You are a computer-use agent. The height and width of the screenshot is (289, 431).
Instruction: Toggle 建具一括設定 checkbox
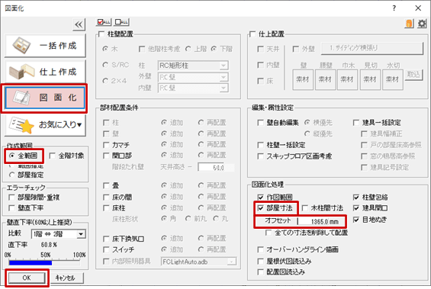(356, 123)
